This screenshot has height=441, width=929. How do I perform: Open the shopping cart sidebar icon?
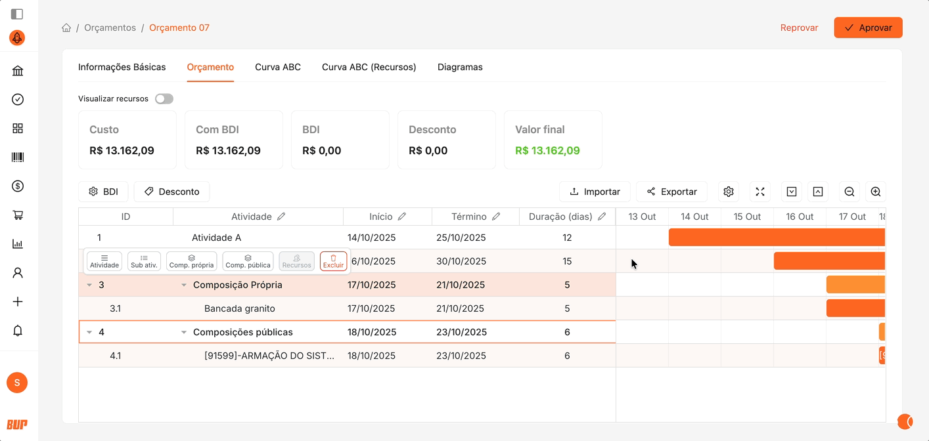[x=18, y=215]
